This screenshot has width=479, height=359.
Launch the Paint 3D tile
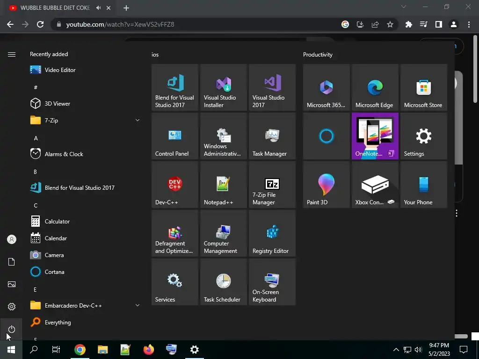[x=326, y=185]
